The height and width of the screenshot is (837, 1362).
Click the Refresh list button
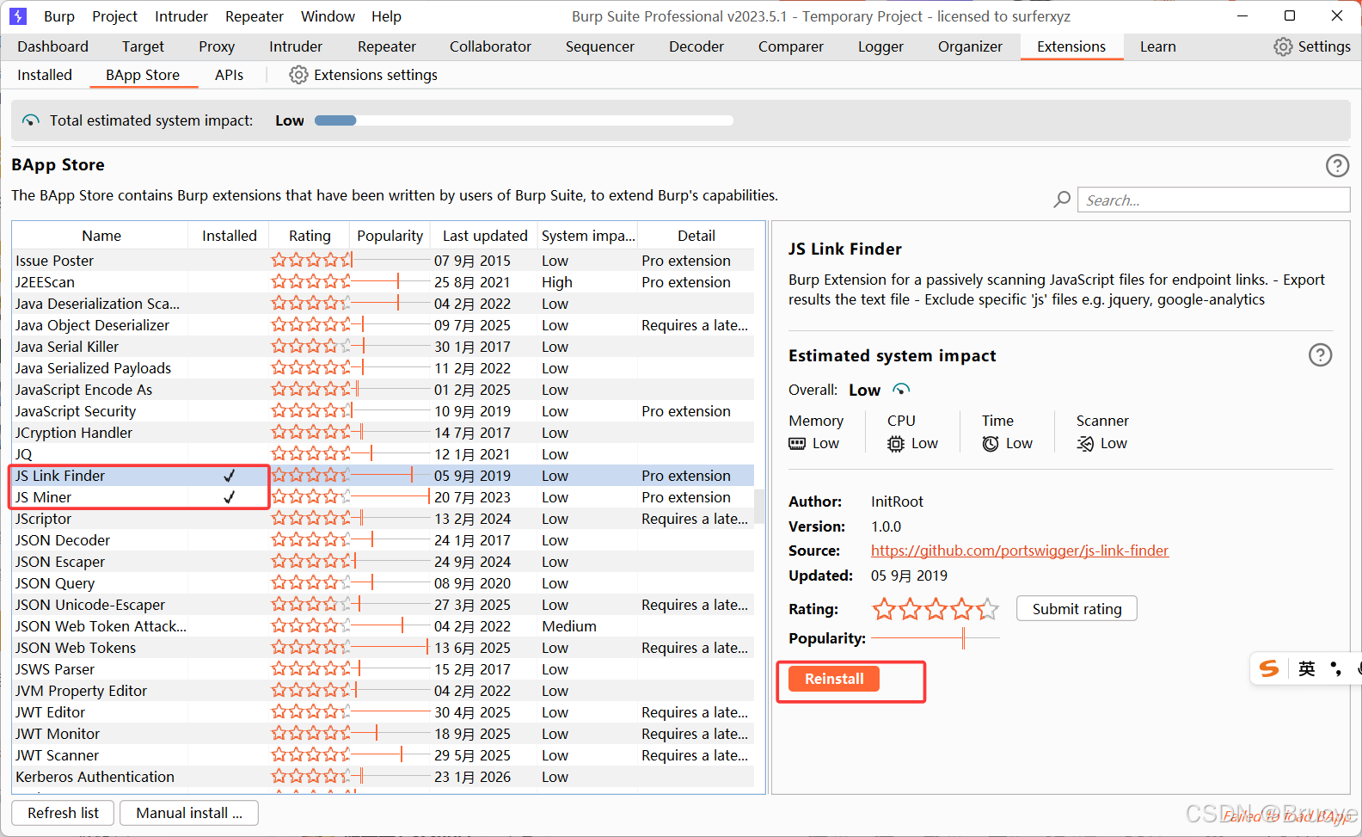(x=63, y=813)
